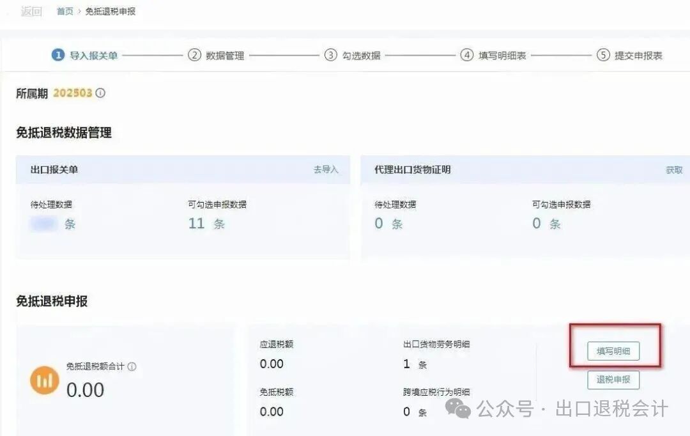Click step 5 circle icon 提交申报表
This screenshot has width=690, height=436.
[x=603, y=55]
